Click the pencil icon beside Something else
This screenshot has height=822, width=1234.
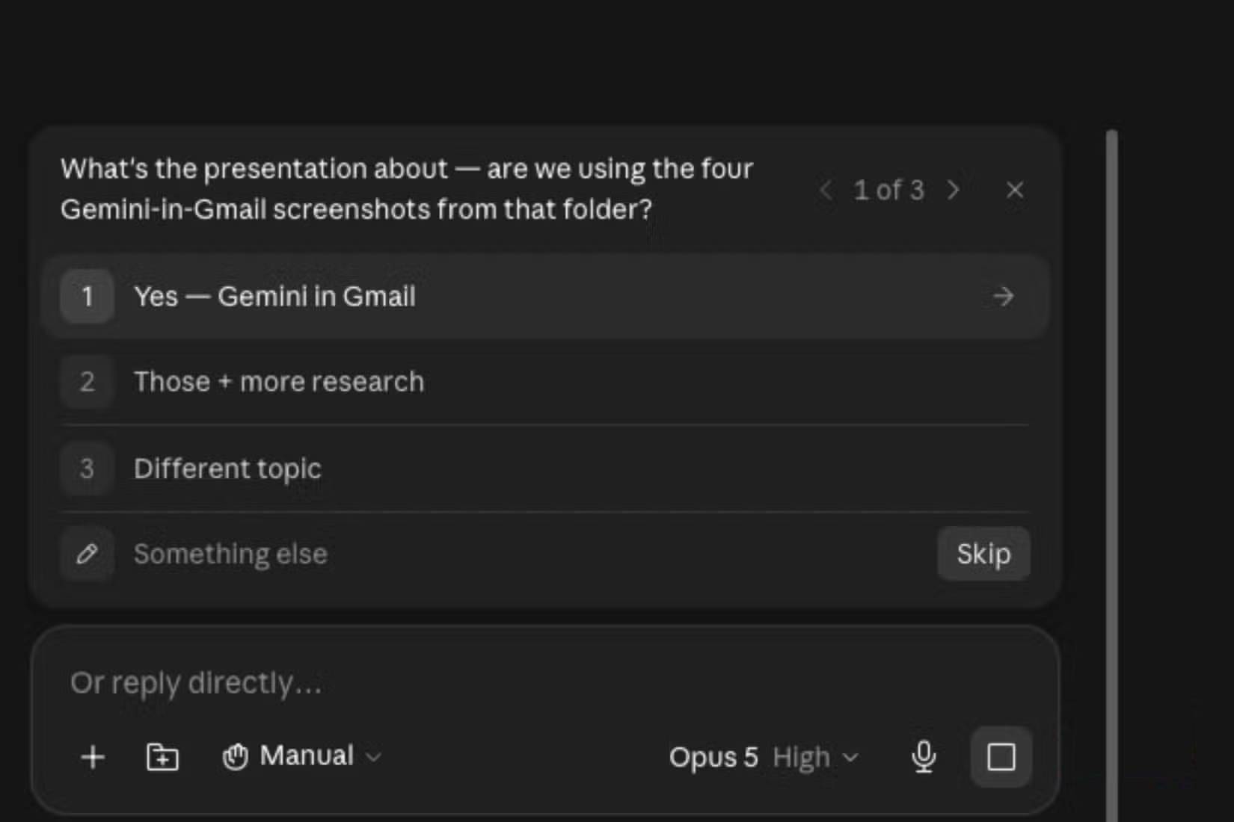click(x=87, y=554)
